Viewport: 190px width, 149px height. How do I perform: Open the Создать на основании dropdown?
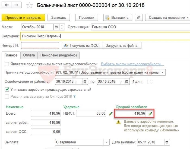(x=168, y=18)
